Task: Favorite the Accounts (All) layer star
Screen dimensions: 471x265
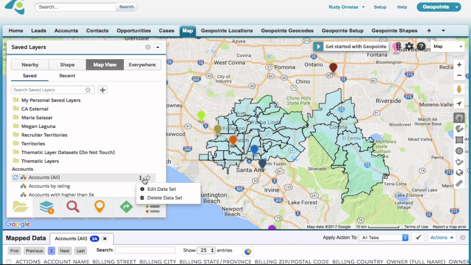Action: 148,178
